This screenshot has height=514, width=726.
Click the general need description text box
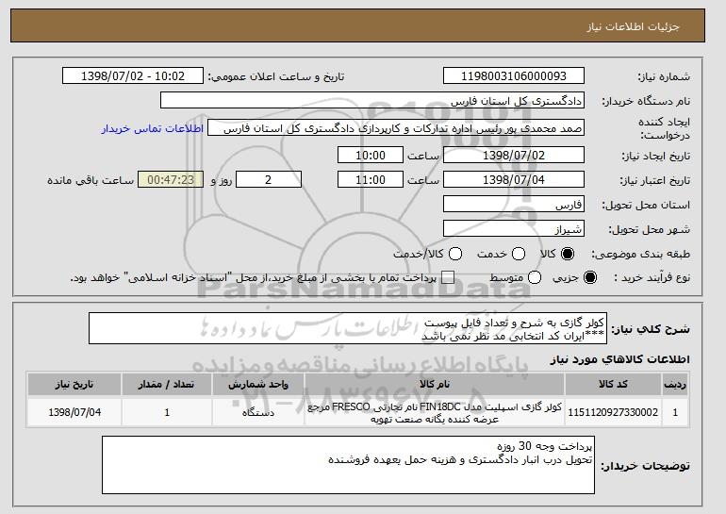tap(348, 329)
